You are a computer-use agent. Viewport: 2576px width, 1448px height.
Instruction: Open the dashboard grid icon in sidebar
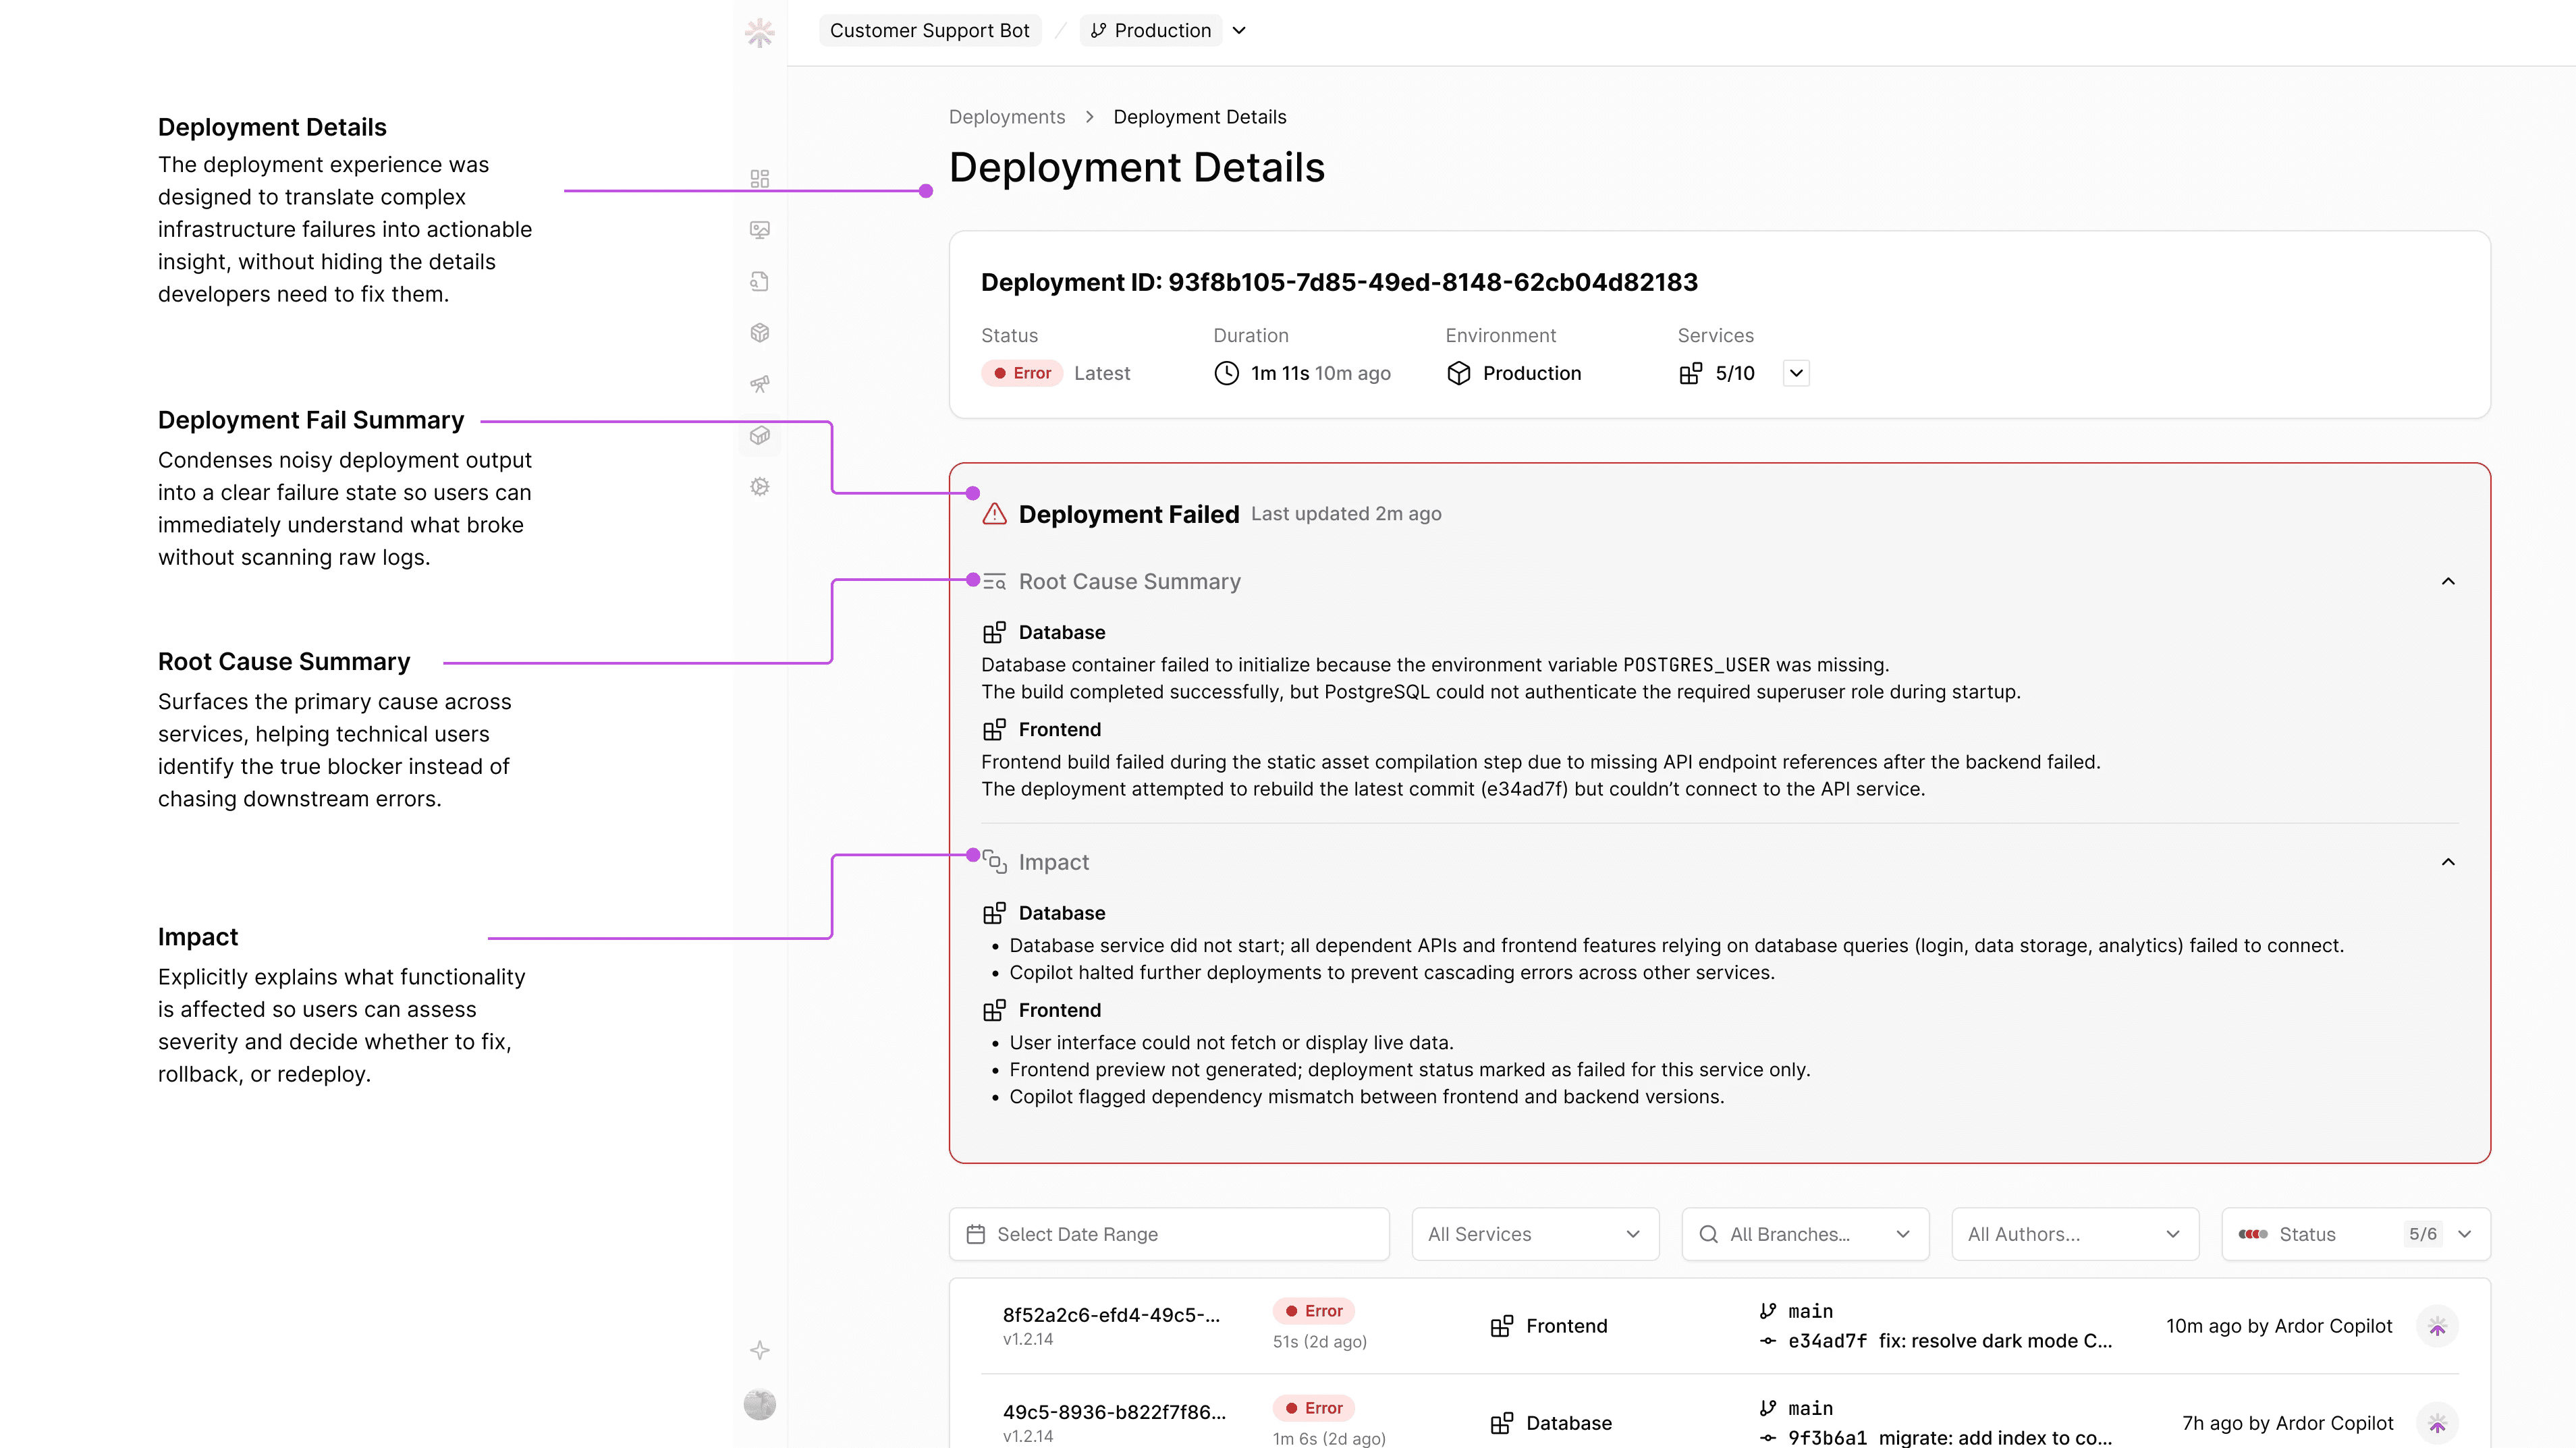pyautogui.click(x=759, y=178)
